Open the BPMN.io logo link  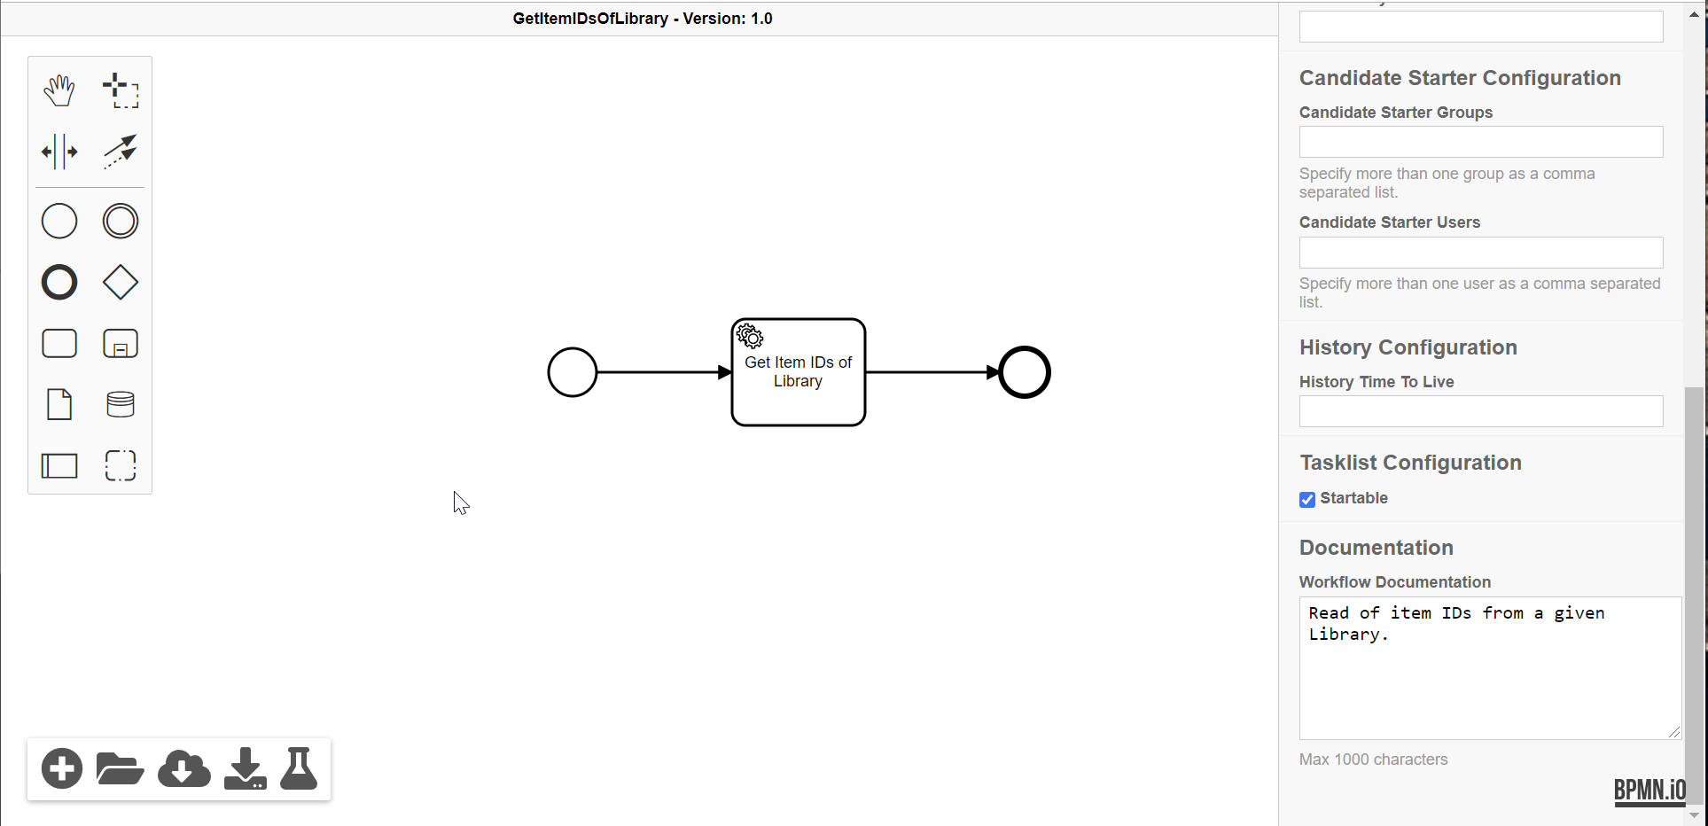tap(1649, 790)
